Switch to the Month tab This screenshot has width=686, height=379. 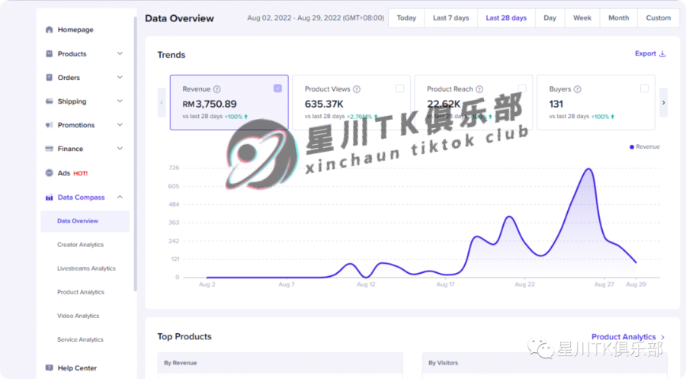[x=619, y=18]
